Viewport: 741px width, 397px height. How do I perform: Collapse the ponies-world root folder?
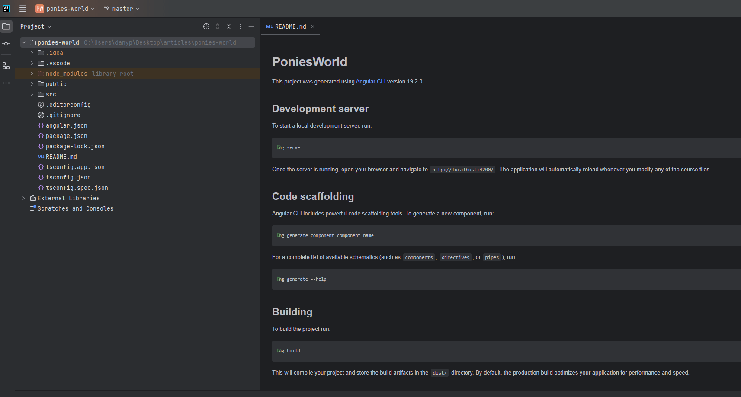pyautogui.click(x=24, y=42)
